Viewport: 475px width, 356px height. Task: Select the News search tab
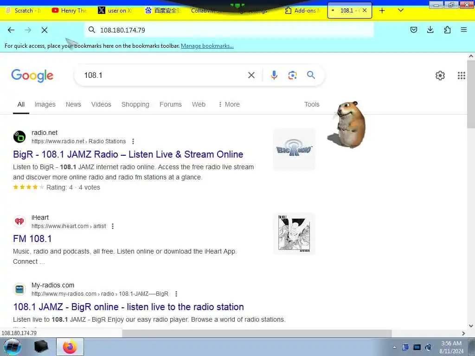pyautogui.click(x=73, y=104)
